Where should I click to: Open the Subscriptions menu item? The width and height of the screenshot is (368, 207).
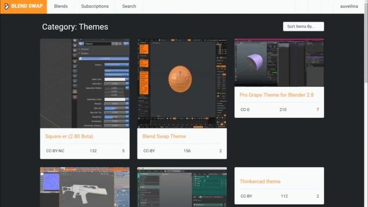tap(95, 6)
